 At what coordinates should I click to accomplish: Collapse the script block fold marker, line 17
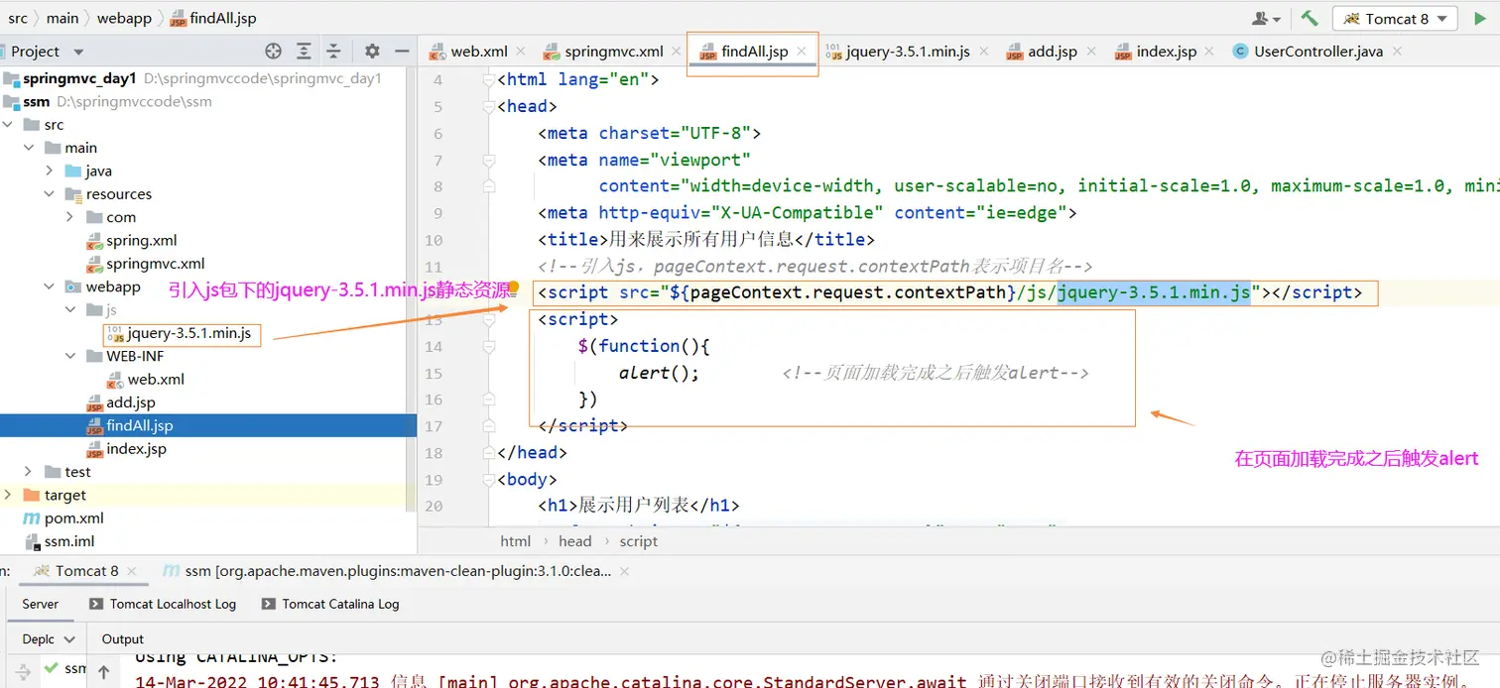[x=488, y=425]
